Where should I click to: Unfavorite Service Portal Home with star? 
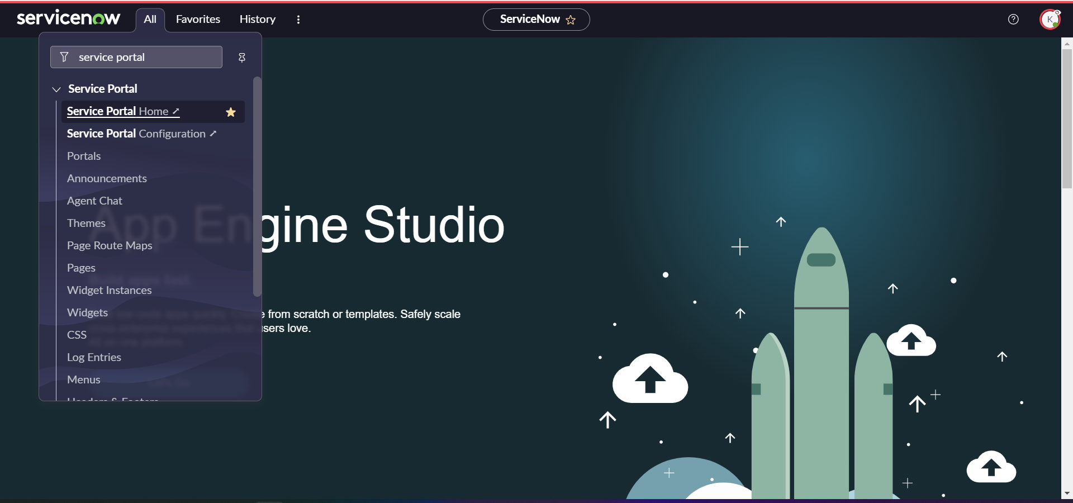230,112
